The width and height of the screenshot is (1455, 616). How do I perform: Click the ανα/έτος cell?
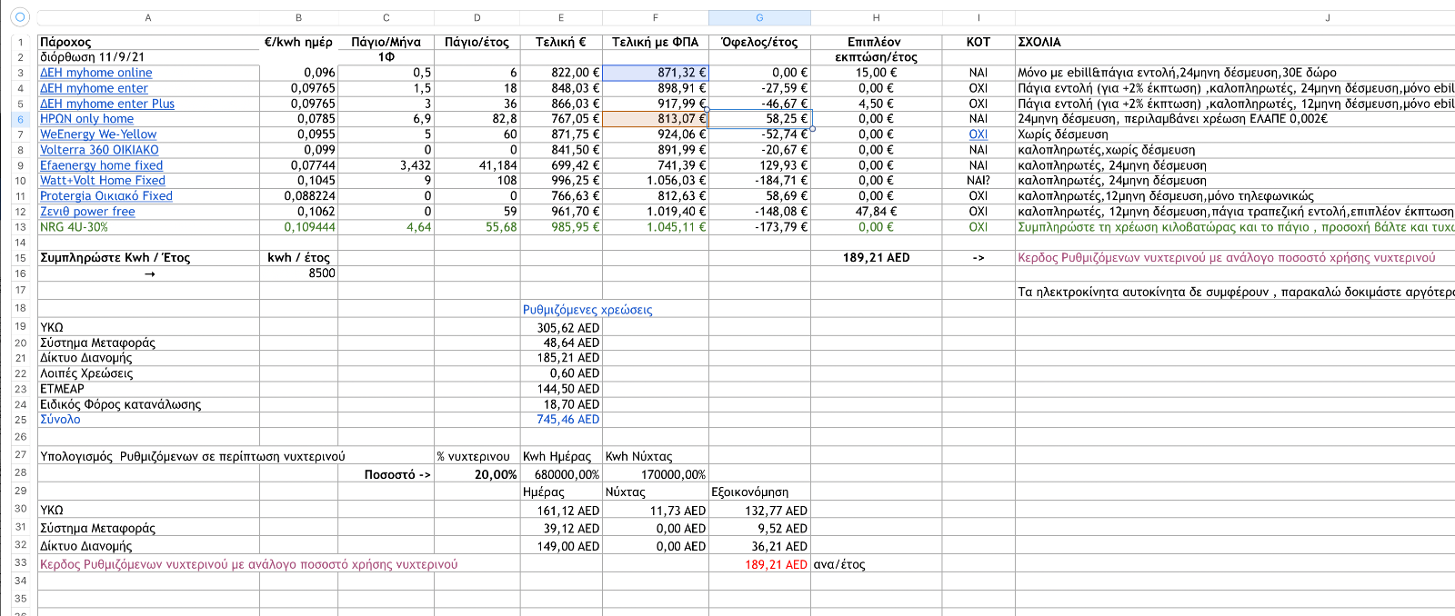[x=876, y=564]
